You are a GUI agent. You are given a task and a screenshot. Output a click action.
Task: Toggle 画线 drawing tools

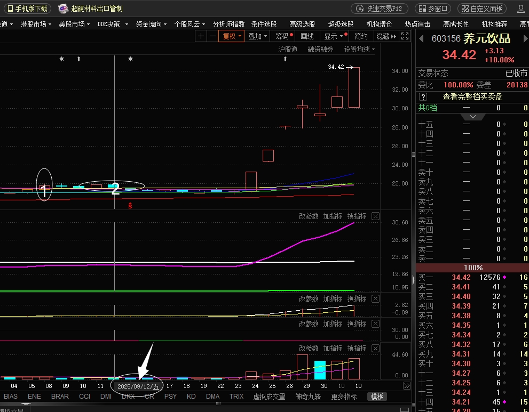pyautogui.click(x=307, y=36)
